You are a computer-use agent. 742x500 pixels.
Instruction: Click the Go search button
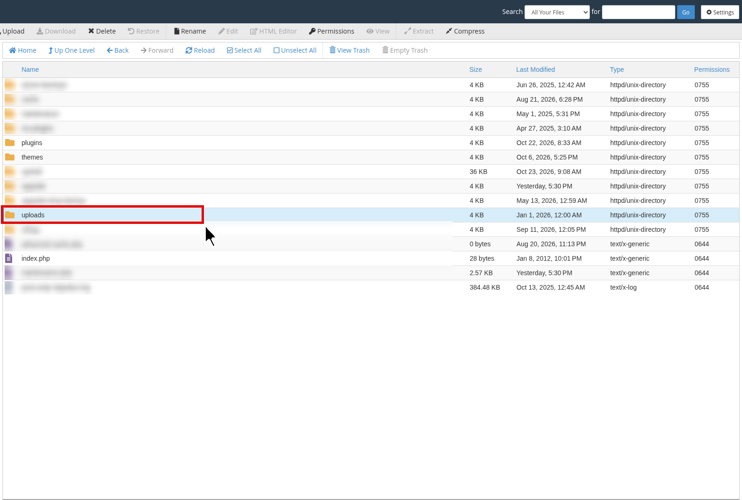(686, 12)
